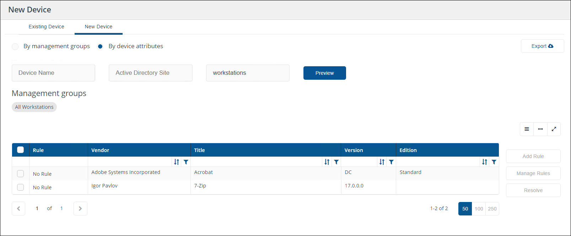Click the Edition column filter icon
This screenshot has width=571, height=236.
tap(494, 162)
